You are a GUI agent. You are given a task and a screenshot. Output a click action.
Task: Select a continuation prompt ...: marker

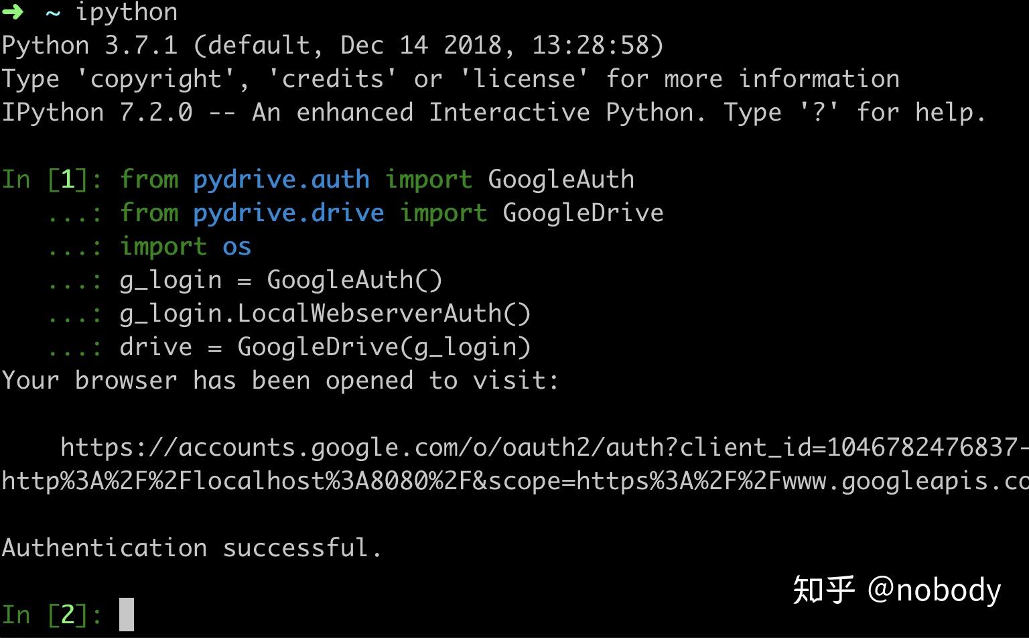[75, 212]
